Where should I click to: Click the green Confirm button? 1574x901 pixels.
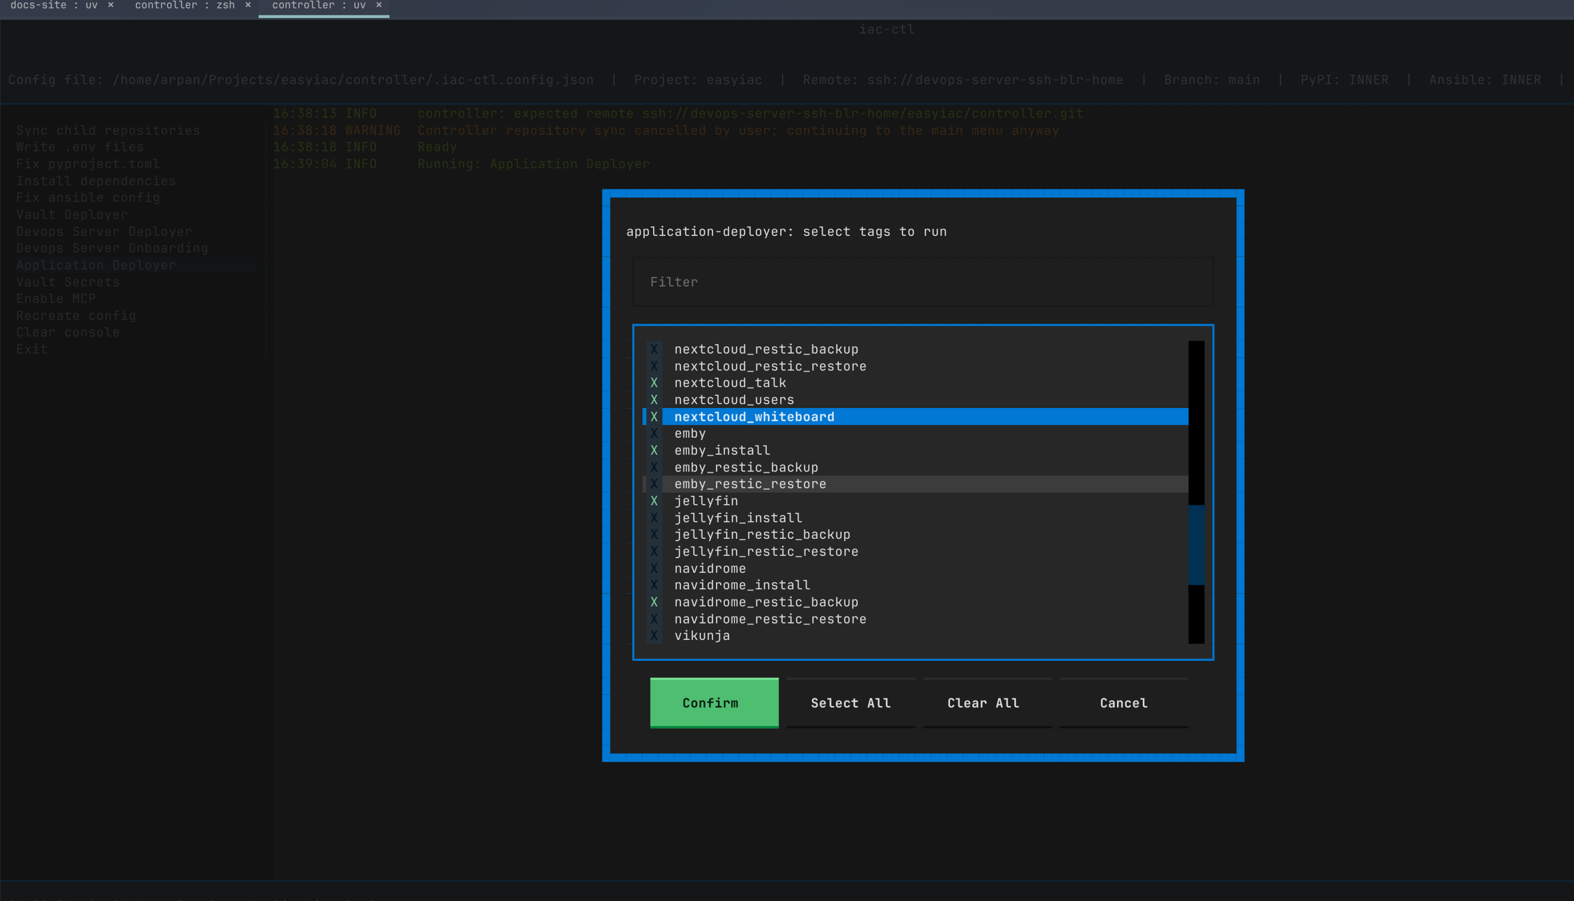(x=714, y=703)
